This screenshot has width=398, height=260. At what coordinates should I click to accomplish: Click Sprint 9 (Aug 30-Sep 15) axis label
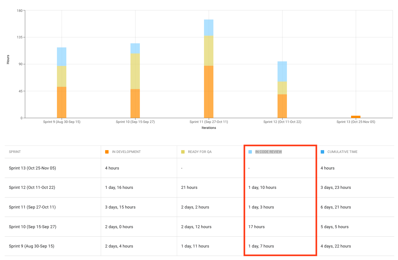pyautogui.click(x=62, y=122)
